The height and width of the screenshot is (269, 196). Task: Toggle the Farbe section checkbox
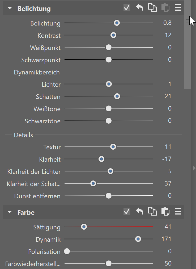point(127,211)
